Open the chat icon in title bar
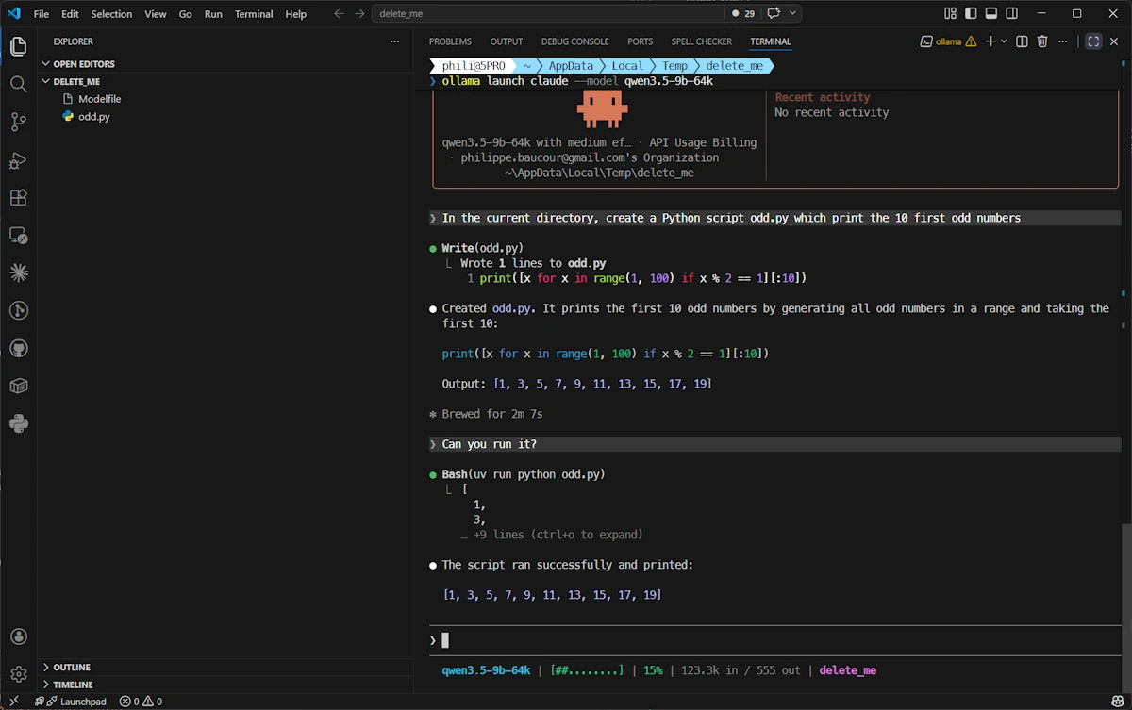This screenshot has height=710, width=1132. [774, 13]
